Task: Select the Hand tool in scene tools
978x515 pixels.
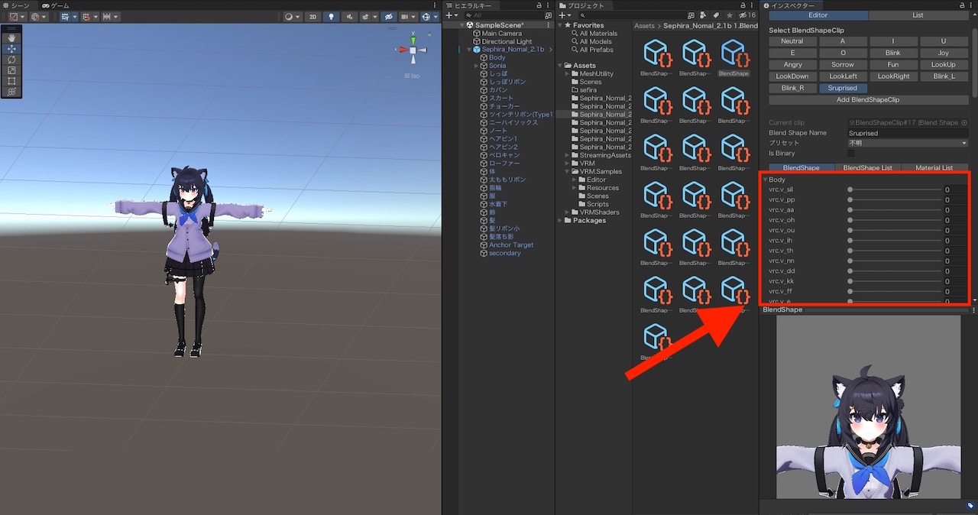Action: [x=11, y=37]
